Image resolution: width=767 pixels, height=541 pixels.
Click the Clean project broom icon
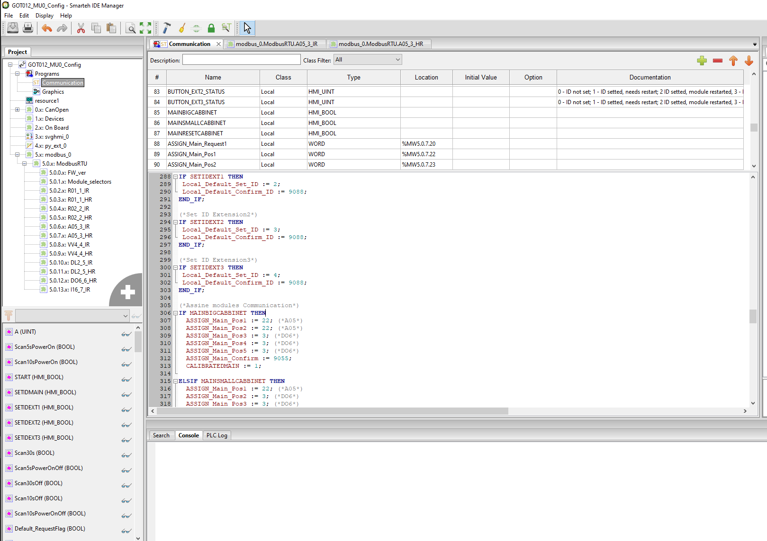pyautogui.click(x=181, y=28)
